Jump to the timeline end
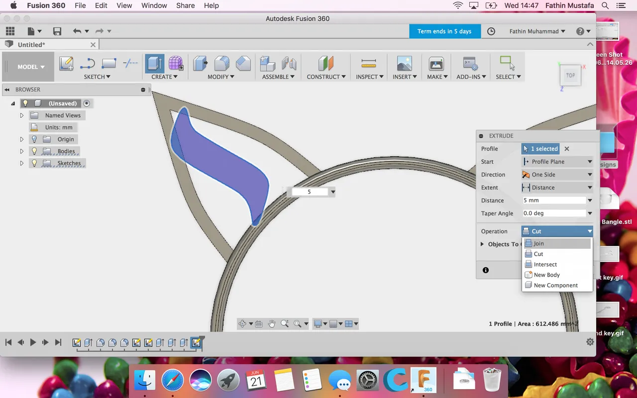Screen dimensions: 637x398 coord(58,342)
